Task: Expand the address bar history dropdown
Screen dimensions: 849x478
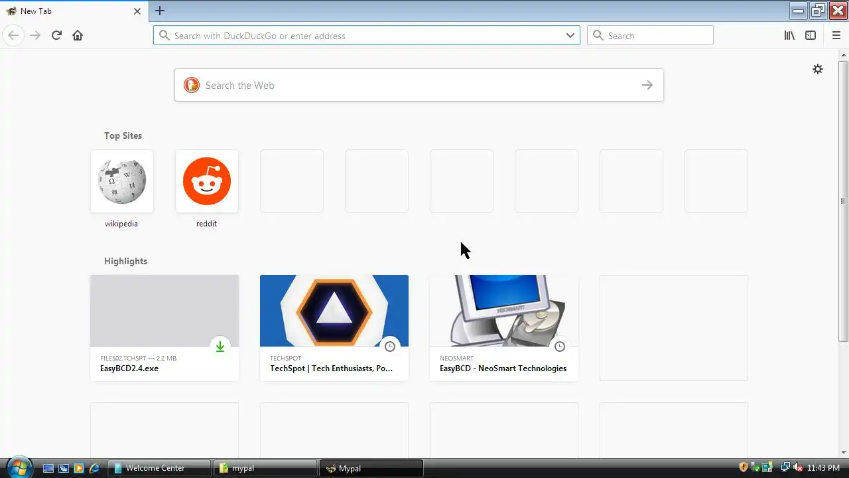Action: (570, 36)
